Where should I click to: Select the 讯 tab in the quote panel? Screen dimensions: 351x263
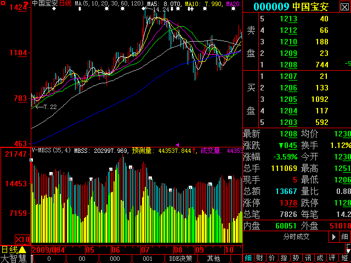click(308, 259)
